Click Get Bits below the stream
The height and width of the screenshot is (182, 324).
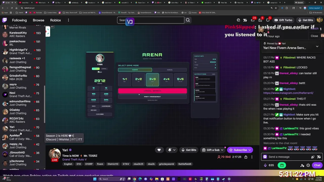click(189, 150)
